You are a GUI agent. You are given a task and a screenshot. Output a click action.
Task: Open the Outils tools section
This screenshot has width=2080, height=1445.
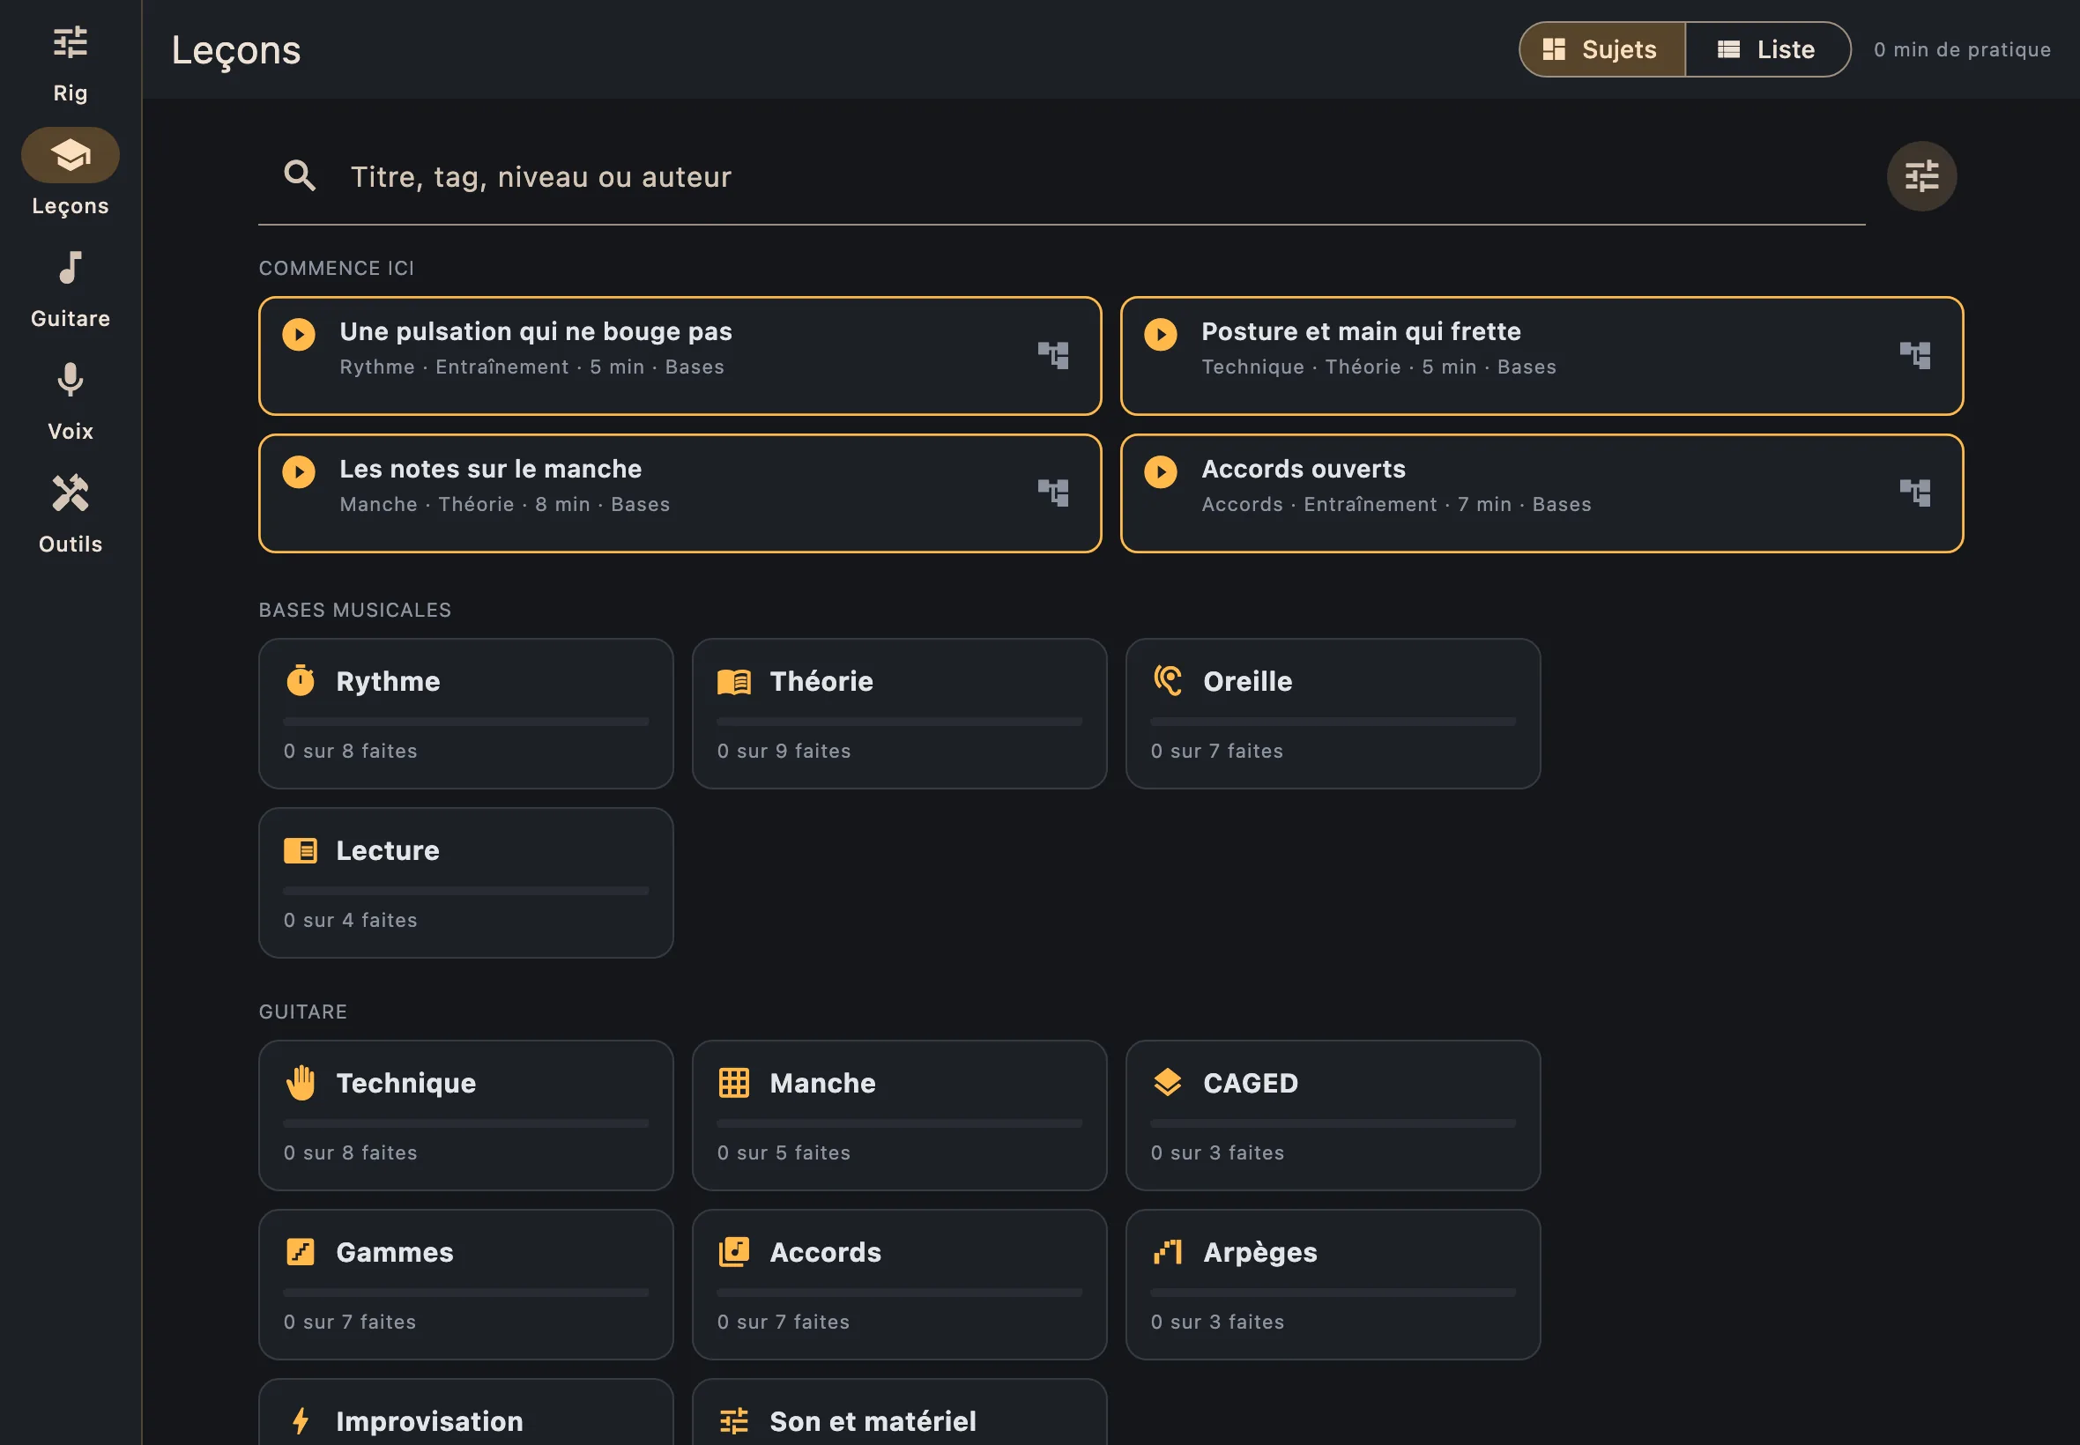pyautogui.click(x=70, y=515)
